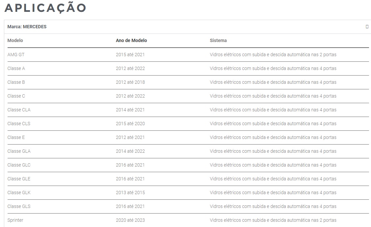This screenshot has width=371, height=227.
Task: Click the Sistema description in Sprinter row
Action: click(273, 220)
